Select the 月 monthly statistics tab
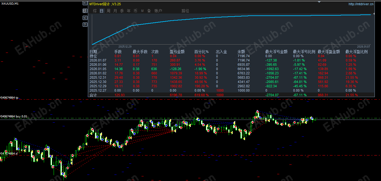381x181 pixels. coord(115,11)
